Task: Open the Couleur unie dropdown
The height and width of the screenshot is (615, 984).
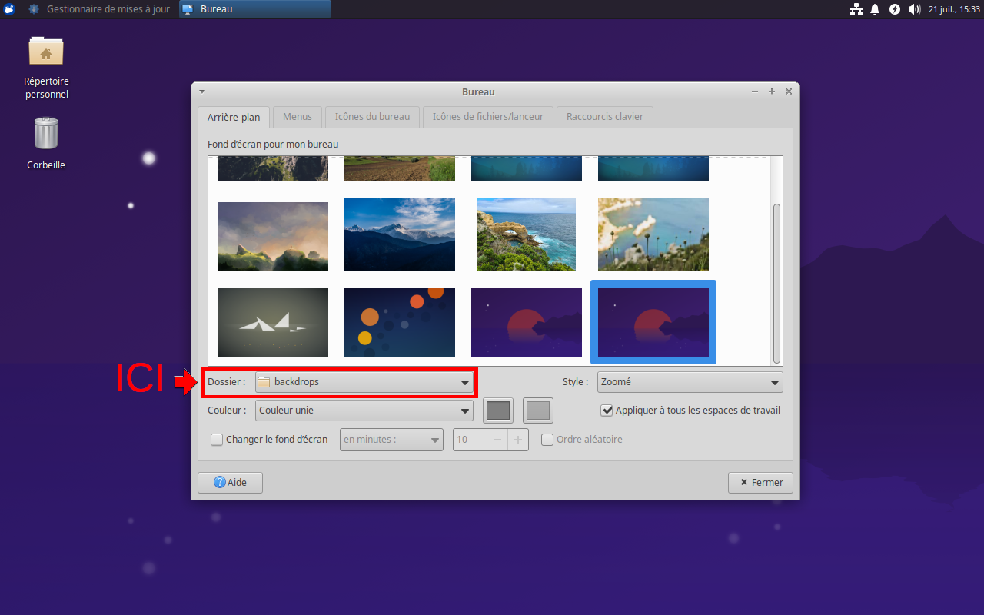Action: (364, 411)
